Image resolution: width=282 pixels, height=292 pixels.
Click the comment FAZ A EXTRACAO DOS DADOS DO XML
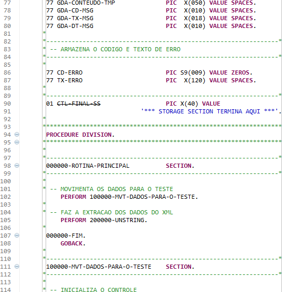click(x=117, y=212)
